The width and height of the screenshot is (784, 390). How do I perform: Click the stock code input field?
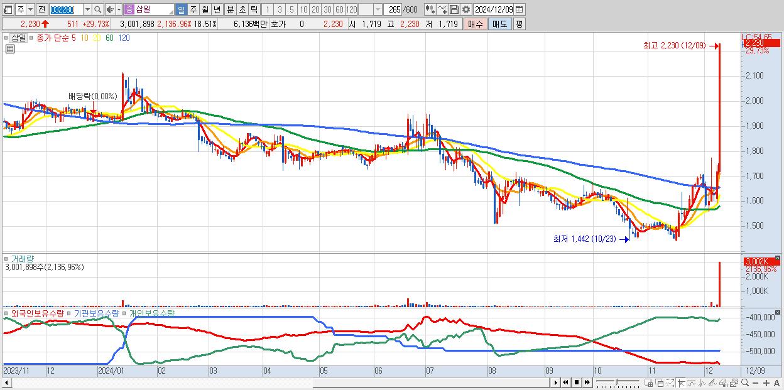coord(66,9)
